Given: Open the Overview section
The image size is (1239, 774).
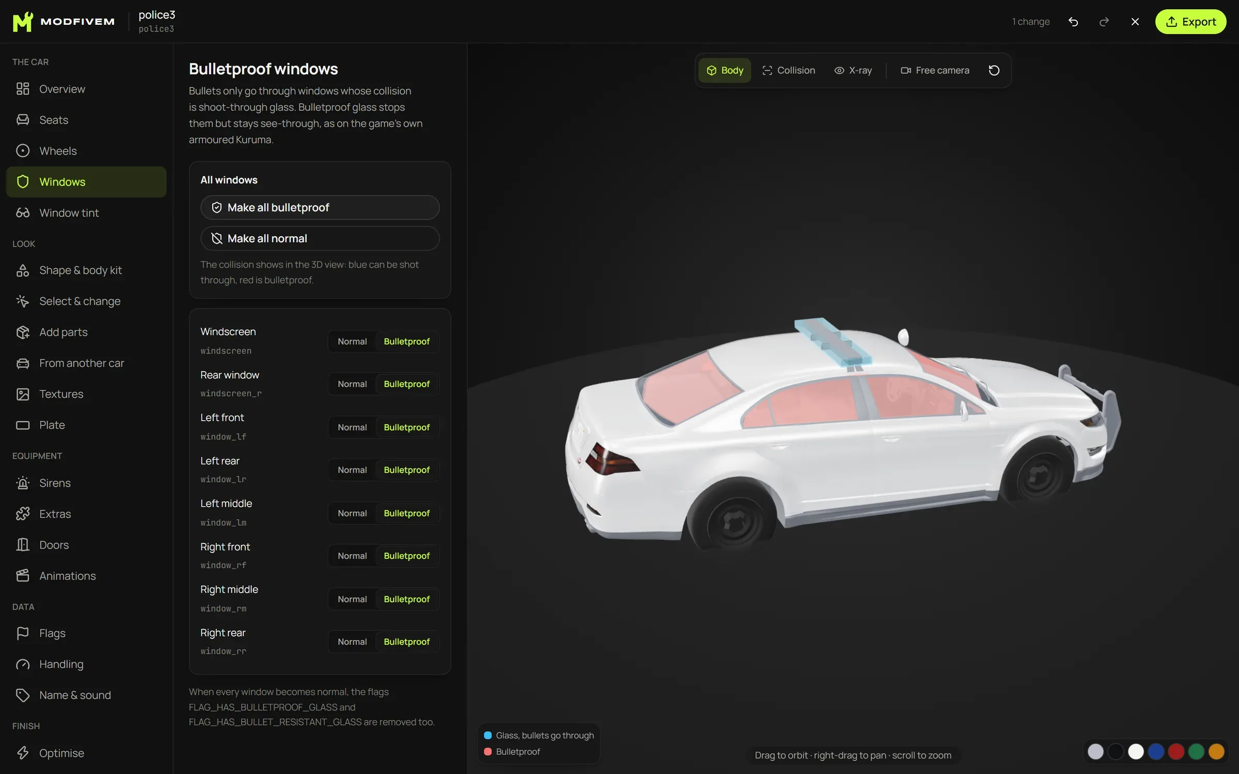Looking at the screenshot, I should coord(86,89).
